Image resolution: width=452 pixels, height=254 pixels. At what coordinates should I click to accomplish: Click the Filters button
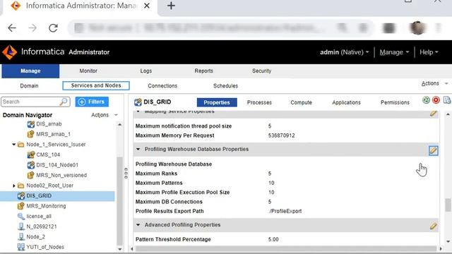pyautogui.click(x=92, y=102)
